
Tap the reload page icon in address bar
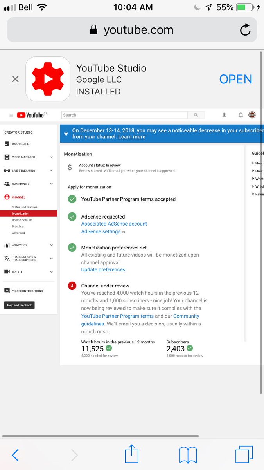(245, 30)
